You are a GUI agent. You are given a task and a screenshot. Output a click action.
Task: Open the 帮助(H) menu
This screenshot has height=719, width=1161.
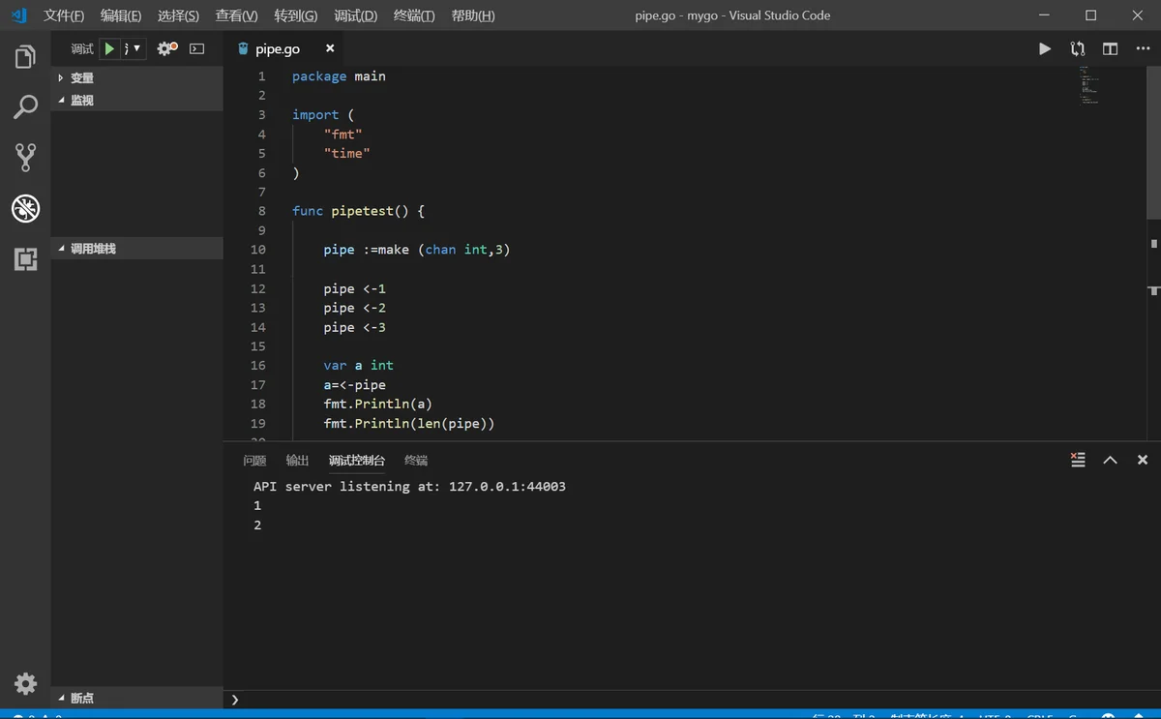tap(473, 15)
